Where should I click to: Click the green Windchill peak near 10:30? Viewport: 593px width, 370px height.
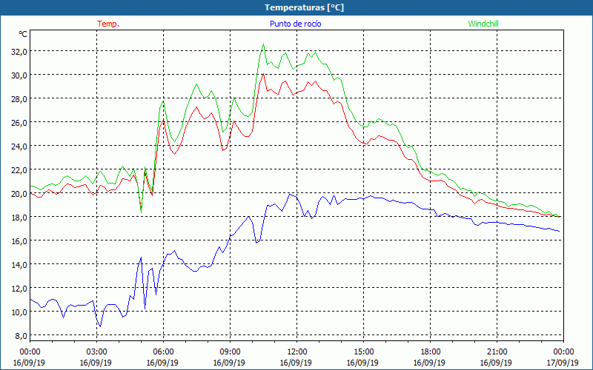click(263, 44)
